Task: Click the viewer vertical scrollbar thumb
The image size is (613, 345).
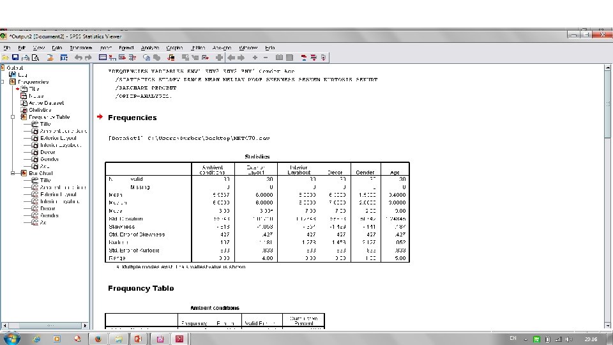Action: 607,104
